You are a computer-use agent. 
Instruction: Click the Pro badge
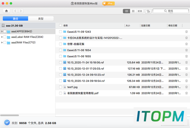point(109,4)
